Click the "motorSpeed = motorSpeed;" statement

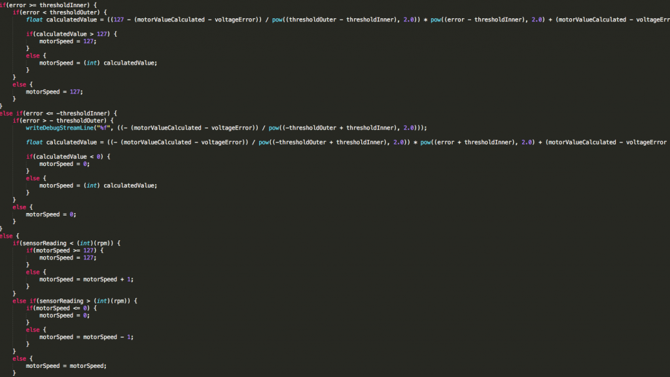tap(65, 366)
